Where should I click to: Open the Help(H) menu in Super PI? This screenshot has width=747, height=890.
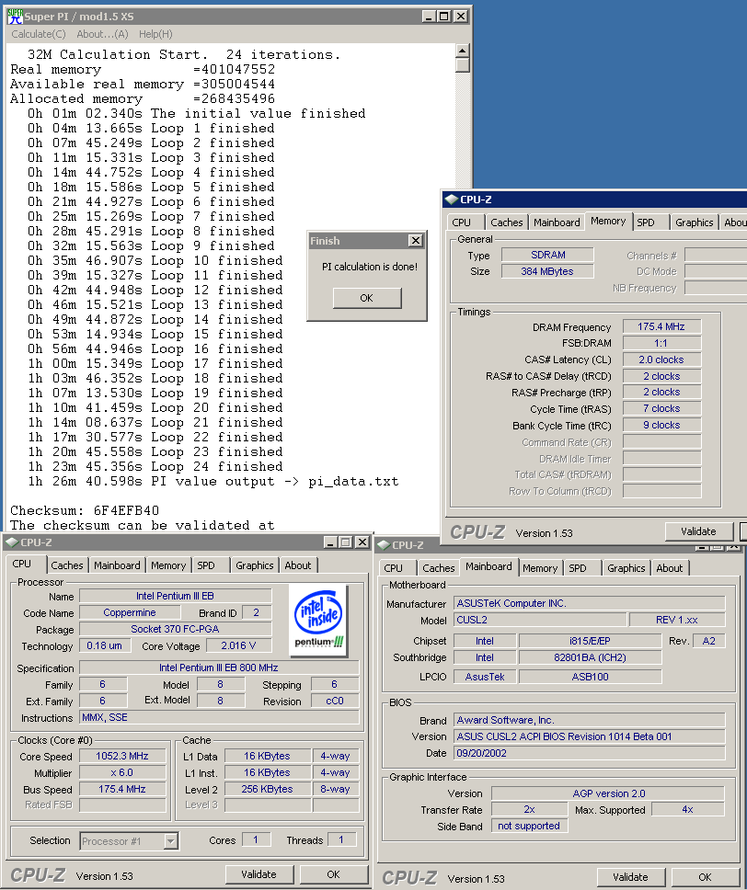pos(155,34)
